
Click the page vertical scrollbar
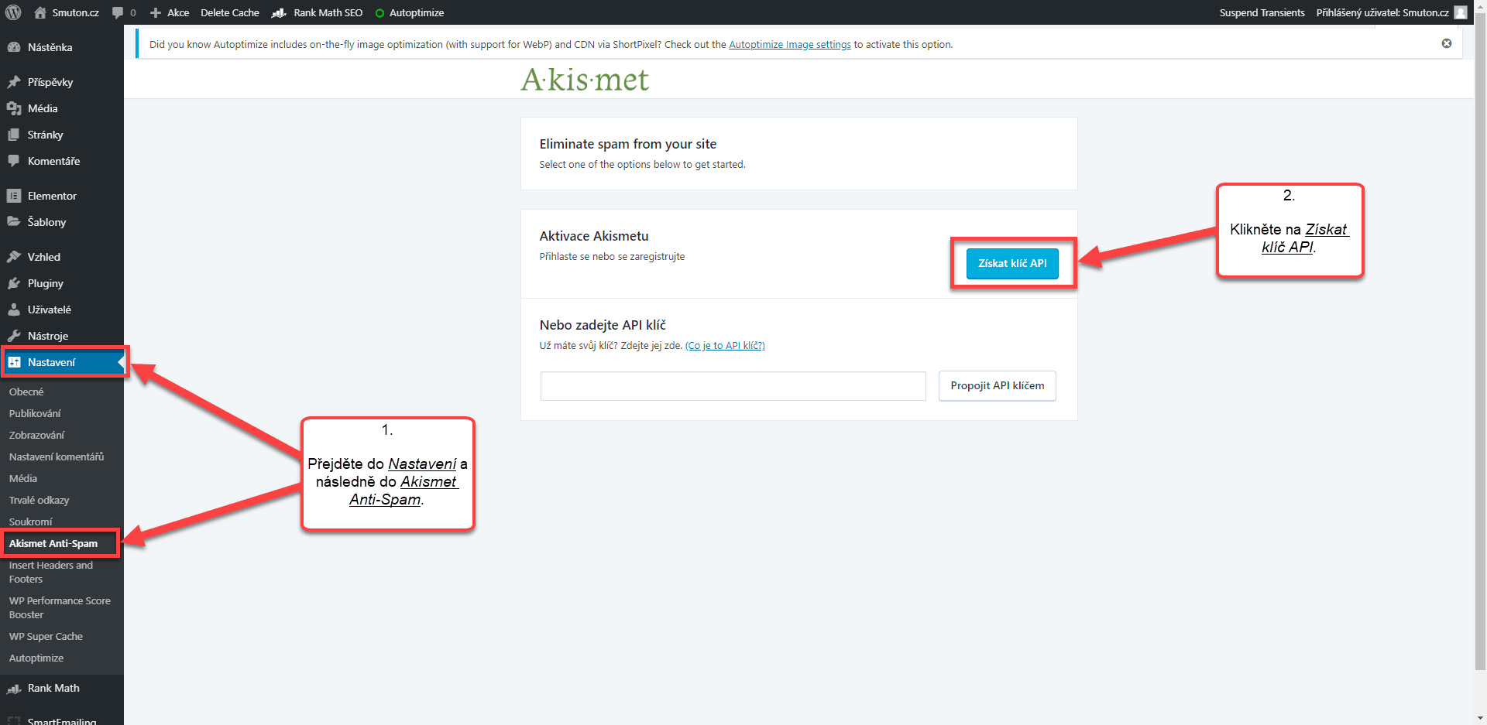pyautogui.click(x=1481, y=340)
